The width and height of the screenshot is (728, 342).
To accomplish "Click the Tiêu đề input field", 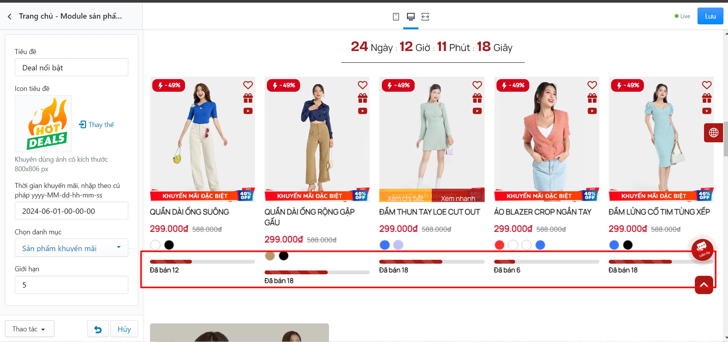I will click(72, 67).
